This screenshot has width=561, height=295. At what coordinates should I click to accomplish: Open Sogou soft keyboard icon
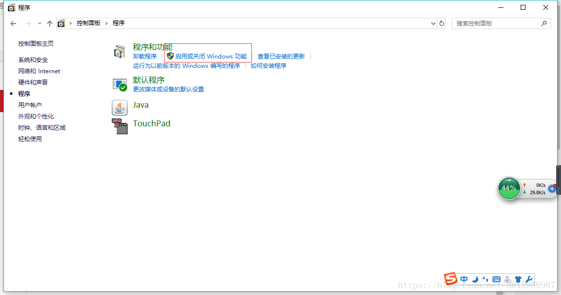(496, 279)
